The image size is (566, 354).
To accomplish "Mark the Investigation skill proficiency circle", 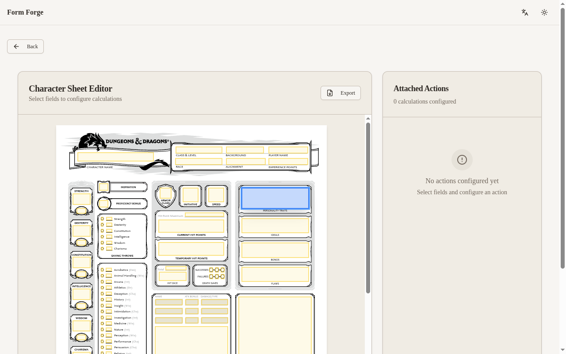I will pos(102,317).
